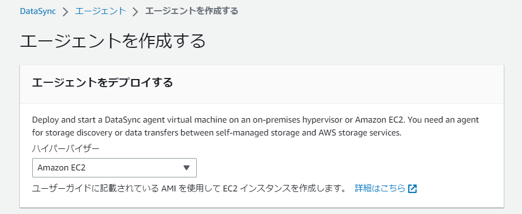The image size is (522, 214).
Task: Click the current breadcrumb エージェントを作成する
Action: (192, 11)
